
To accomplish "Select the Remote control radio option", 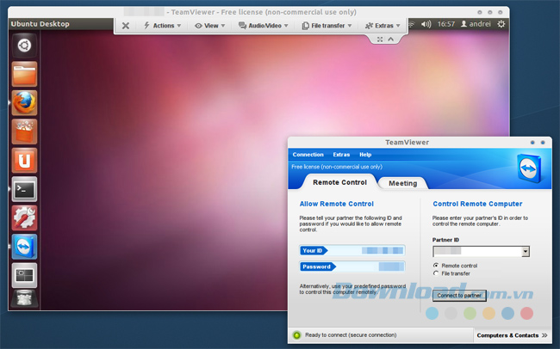I will (x=436, y=266).
